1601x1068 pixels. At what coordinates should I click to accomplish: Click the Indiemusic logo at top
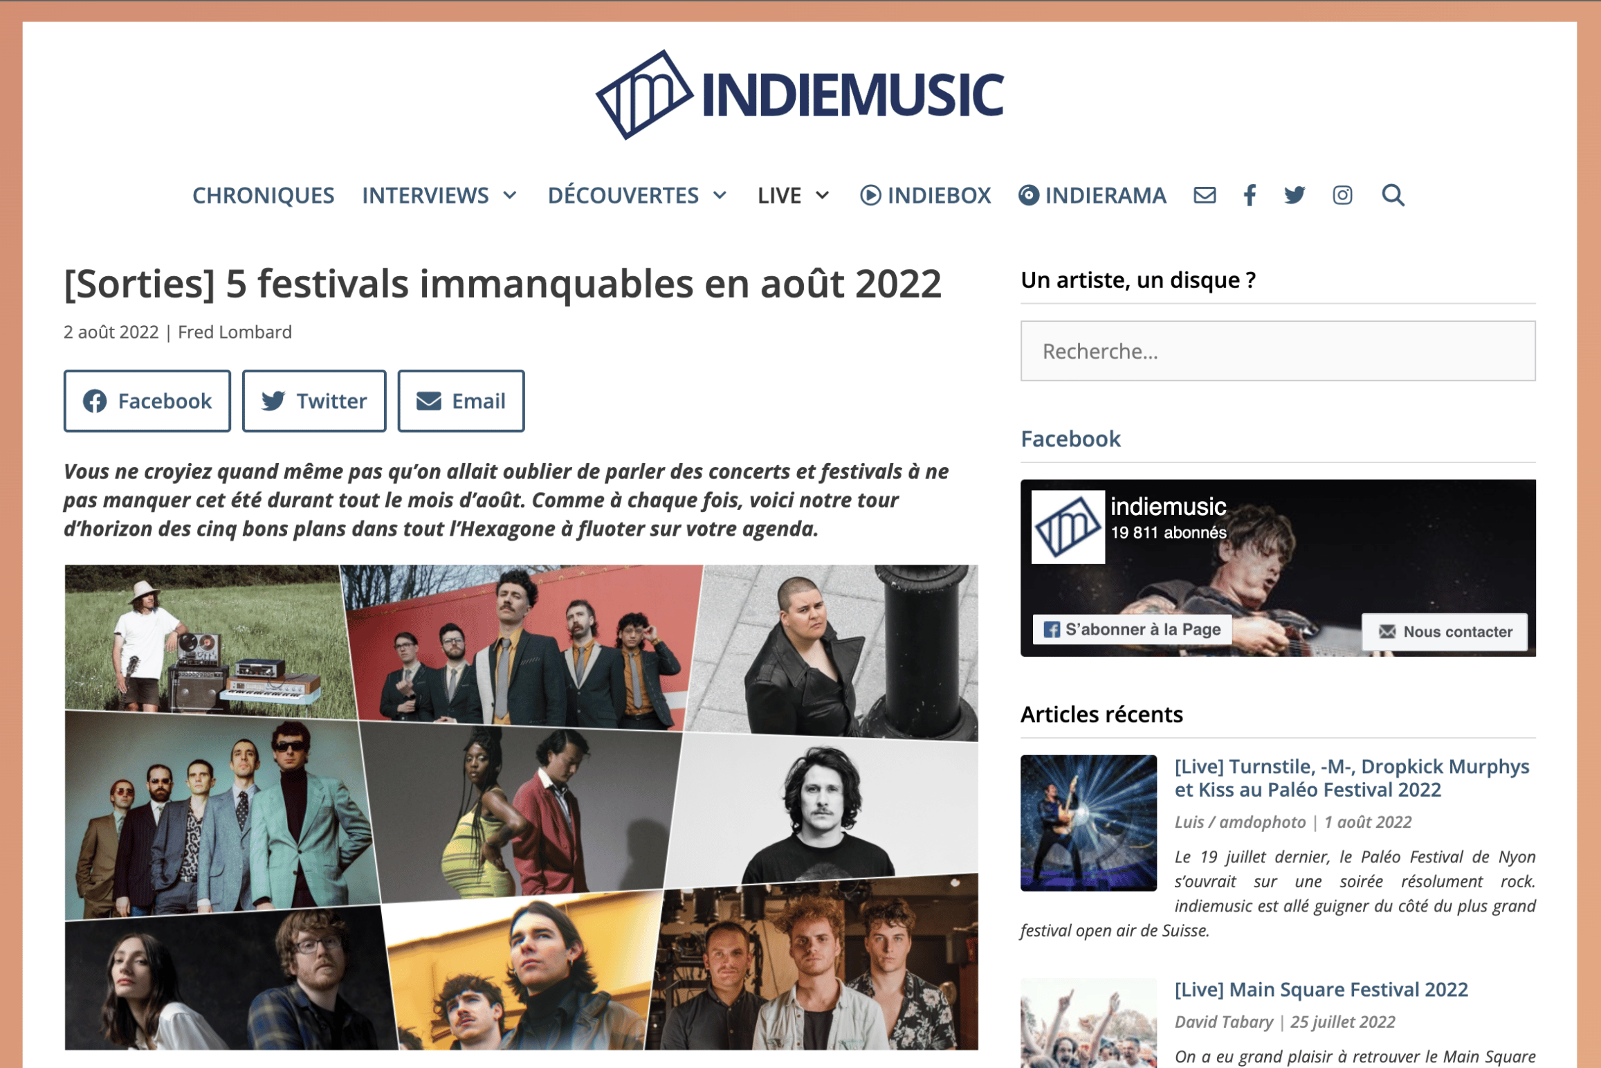799,95
